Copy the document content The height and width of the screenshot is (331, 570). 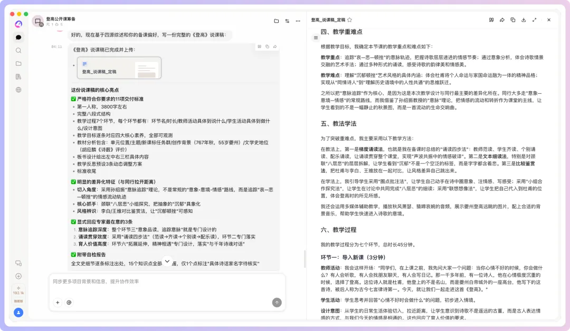513,20
